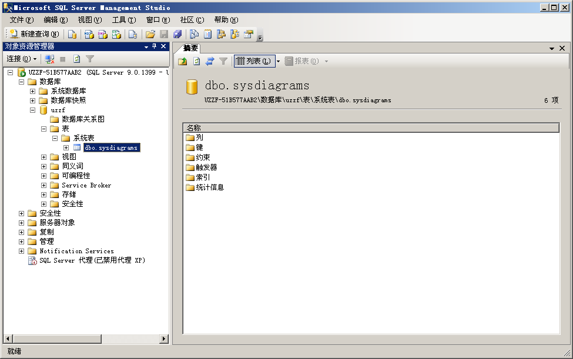Screen dimensions: 573x359
Task: Open the Registered Servers toolbar icon
Action: (194, 34)
